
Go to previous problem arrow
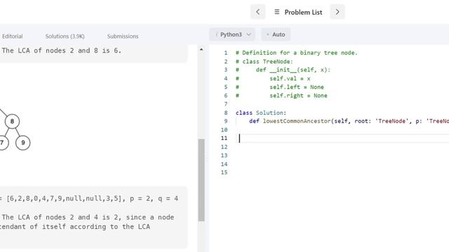257,12
